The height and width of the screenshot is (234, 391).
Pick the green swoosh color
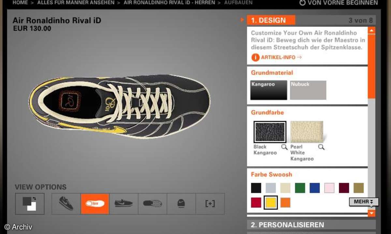point(300,188)
